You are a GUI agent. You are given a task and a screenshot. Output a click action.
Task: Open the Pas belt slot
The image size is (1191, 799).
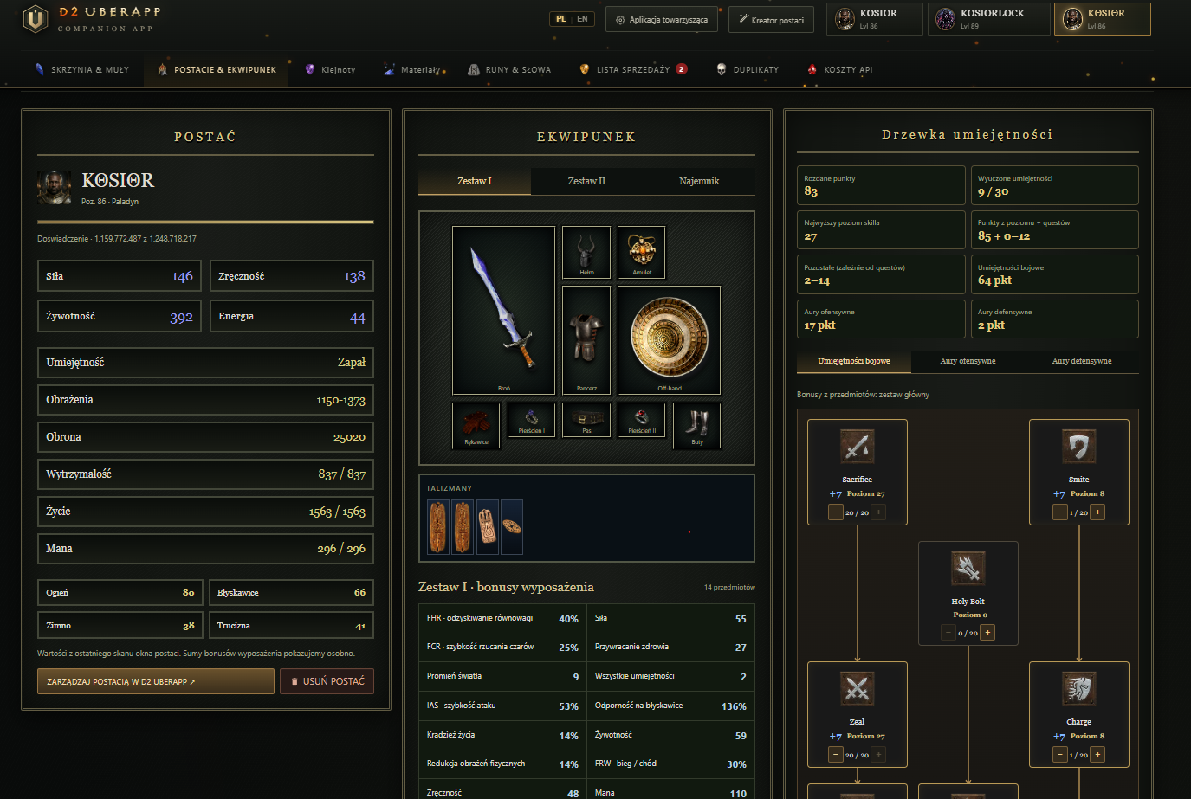586,420
